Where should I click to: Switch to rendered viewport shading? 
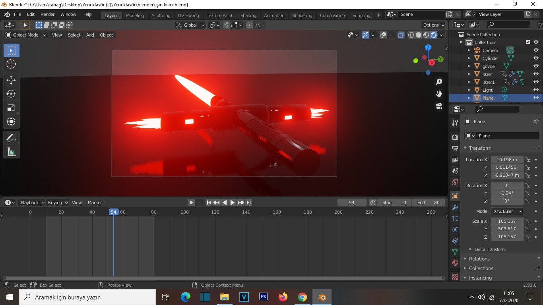434,35
